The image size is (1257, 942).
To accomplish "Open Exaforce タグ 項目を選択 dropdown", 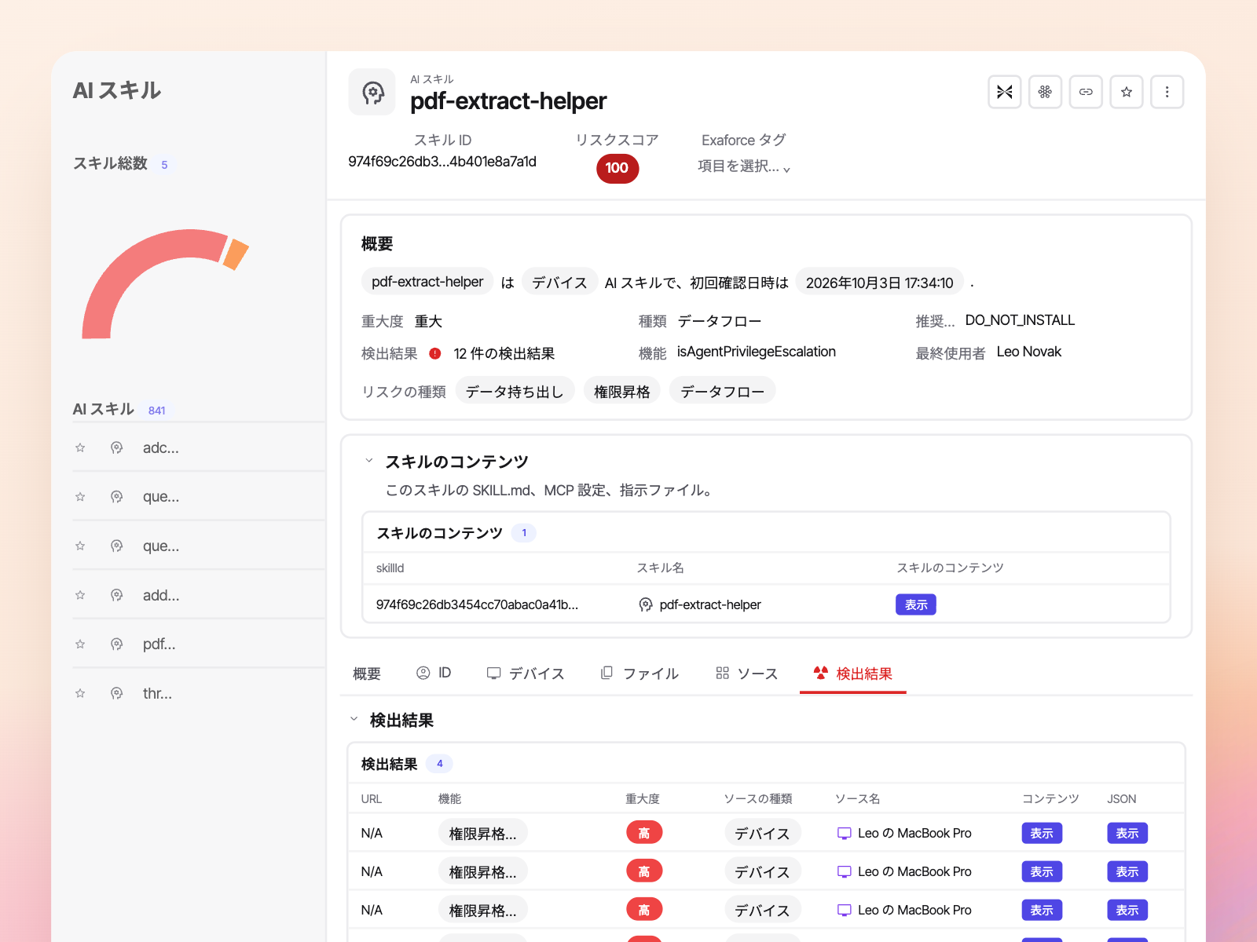I will pyautogui.click(x=744, y=166).
